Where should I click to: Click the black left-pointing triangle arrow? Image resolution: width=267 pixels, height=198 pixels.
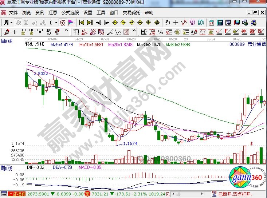[x=98, y=22]
